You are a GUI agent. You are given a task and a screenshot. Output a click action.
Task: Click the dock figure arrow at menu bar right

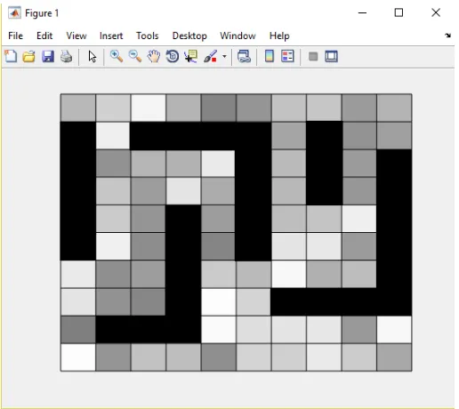[447, 36]
